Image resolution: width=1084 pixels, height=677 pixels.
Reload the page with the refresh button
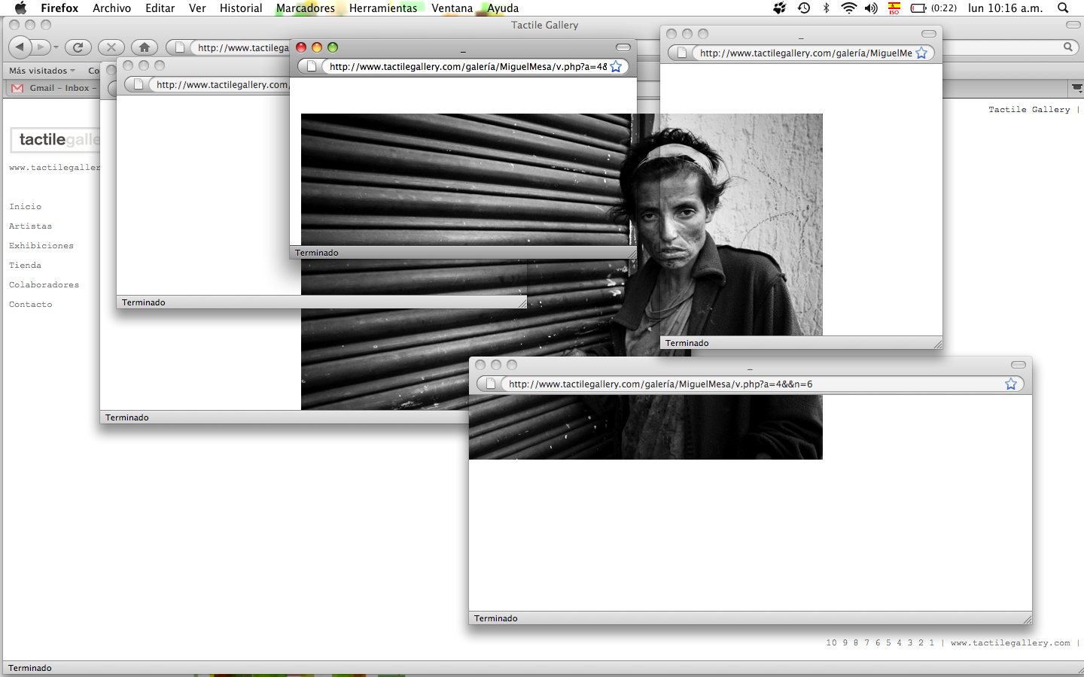(78, 47)
